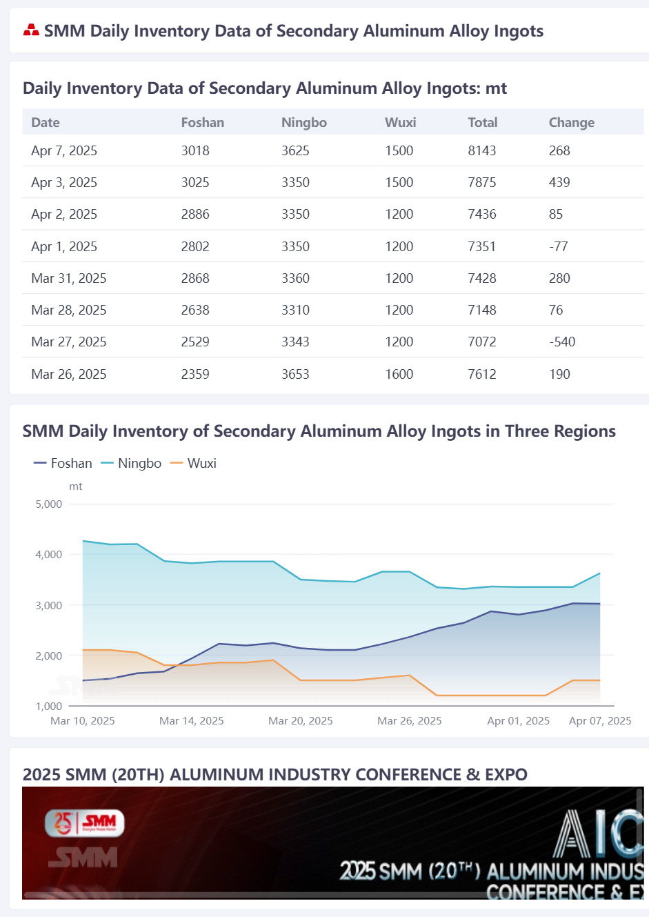Click the grey SMM watermark logo on banner
This screenshot has width=649, height=917.
point(83,858)
